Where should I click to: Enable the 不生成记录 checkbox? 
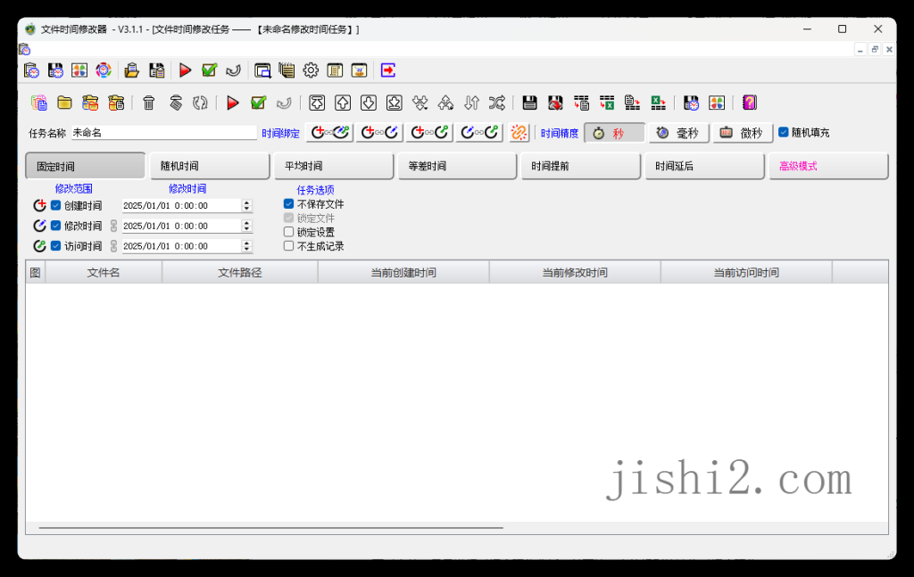tap(288, 246)
